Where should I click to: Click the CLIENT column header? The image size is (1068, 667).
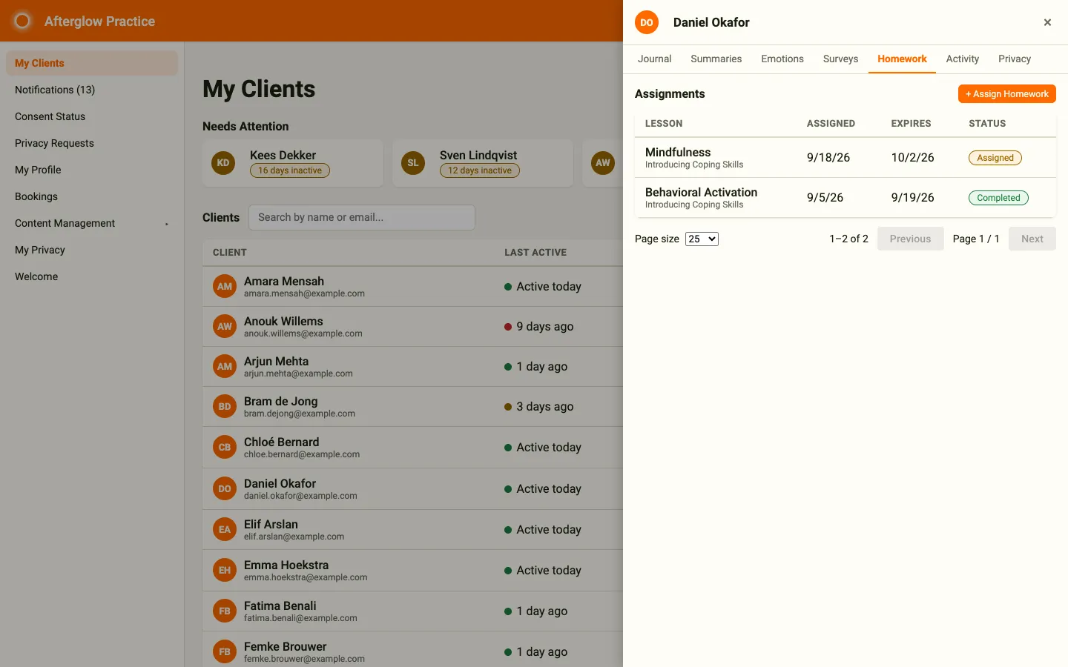[230, 253]
